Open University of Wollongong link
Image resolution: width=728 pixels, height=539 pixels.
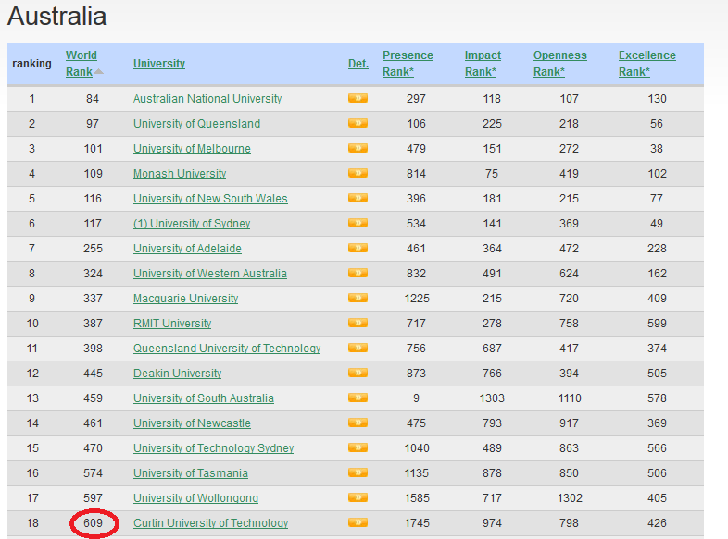(195, 498)
